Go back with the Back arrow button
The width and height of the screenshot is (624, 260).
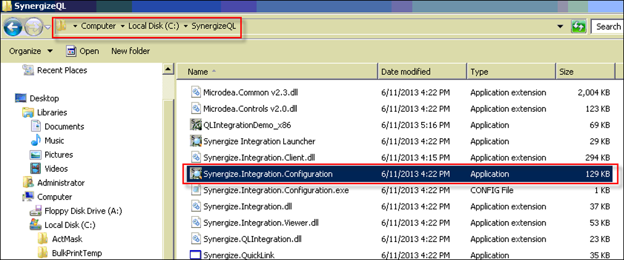point(13,27)
